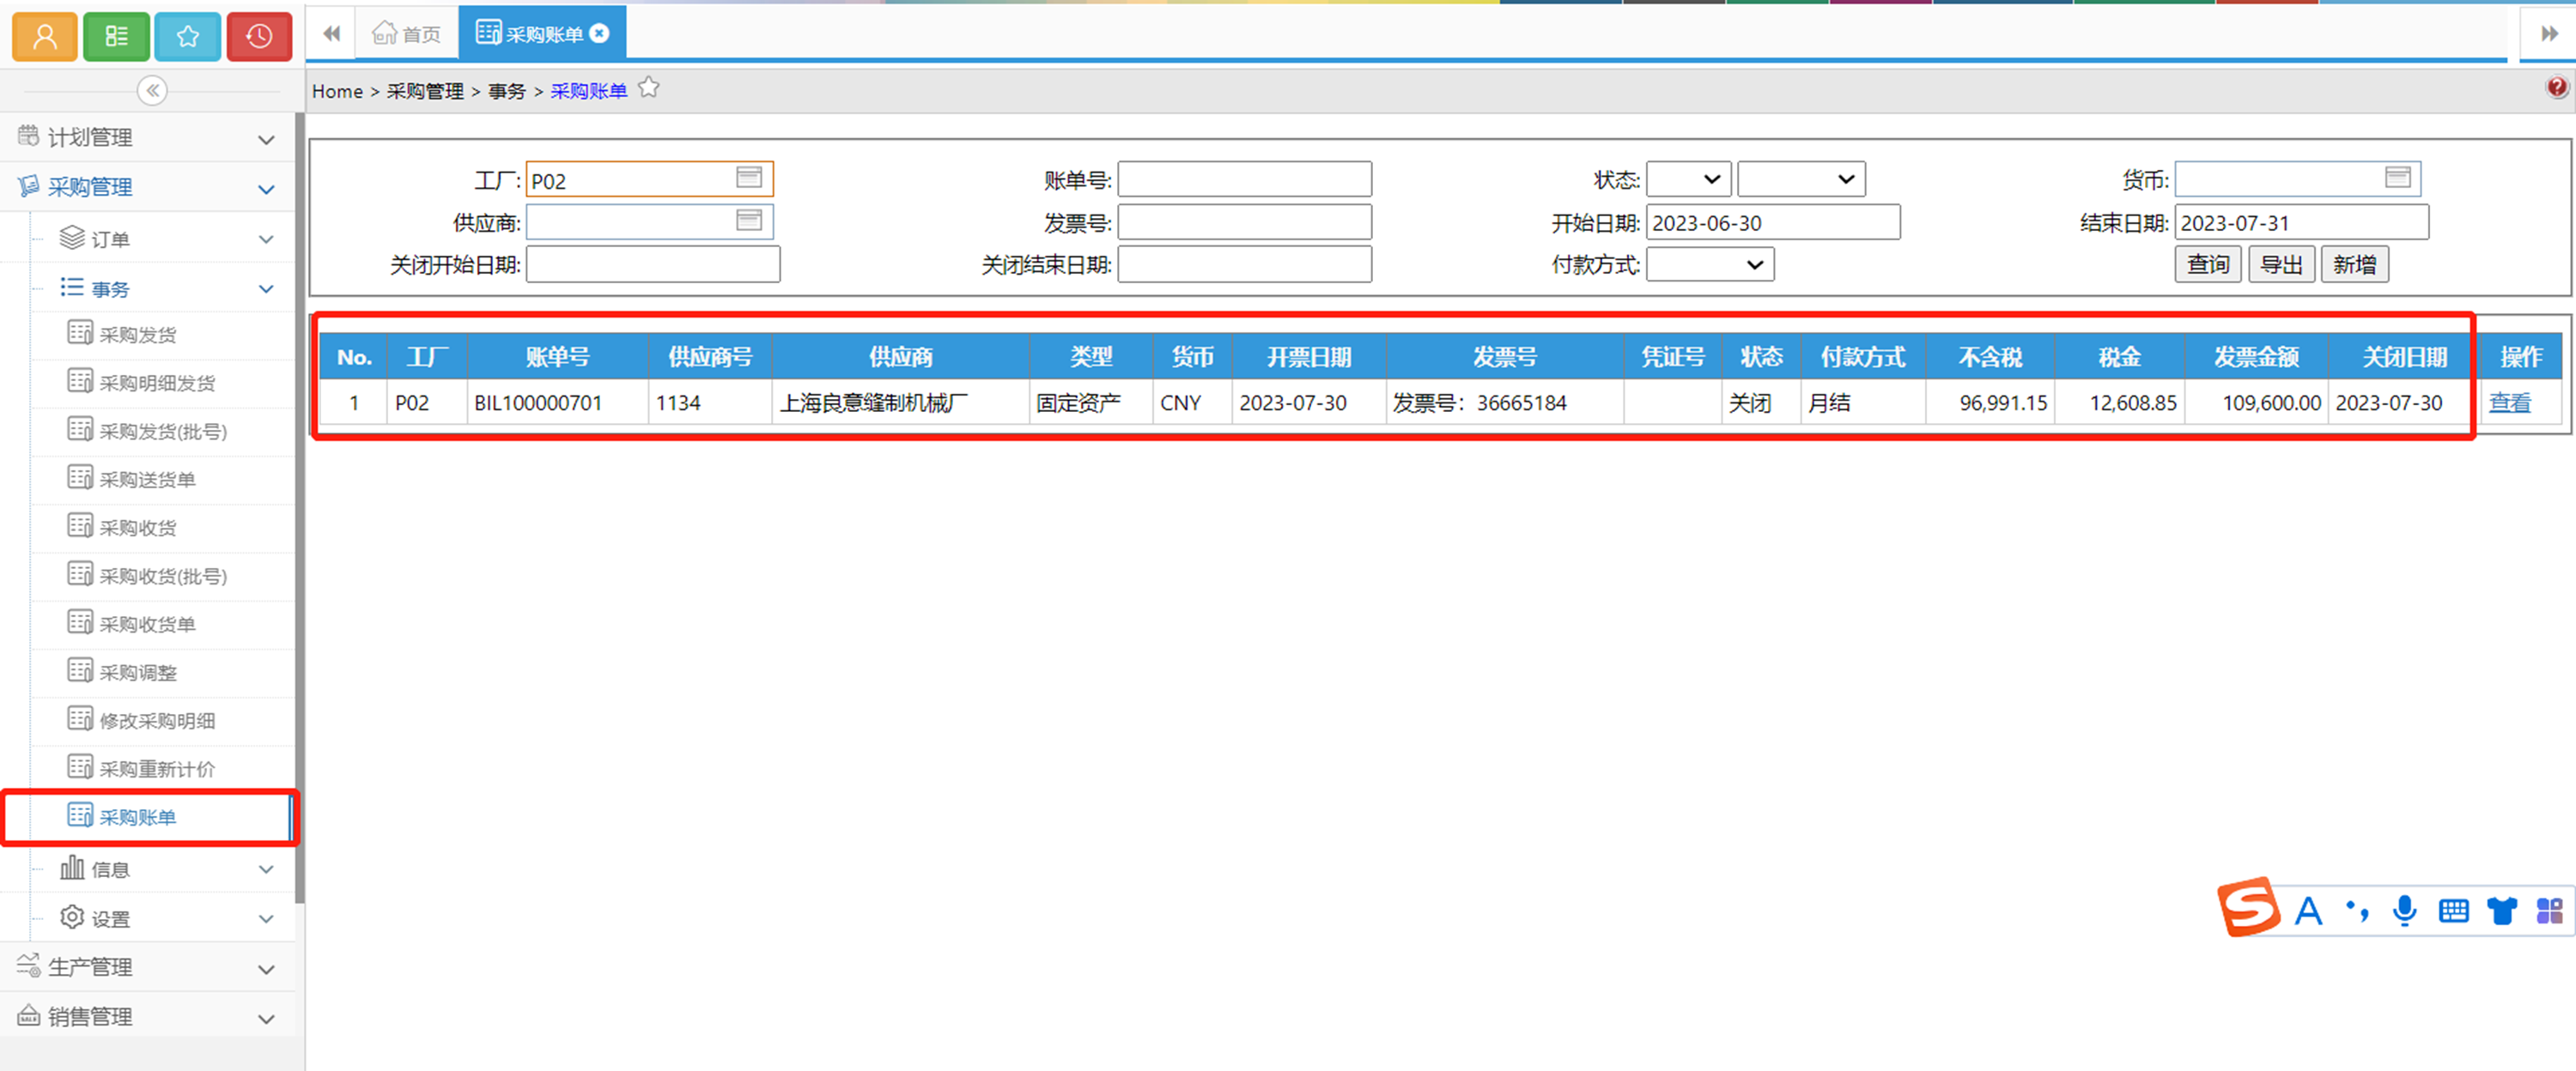Open the first 状态 dropdown
This screenshot has height=1071, width=2576.
point(1688,178)
